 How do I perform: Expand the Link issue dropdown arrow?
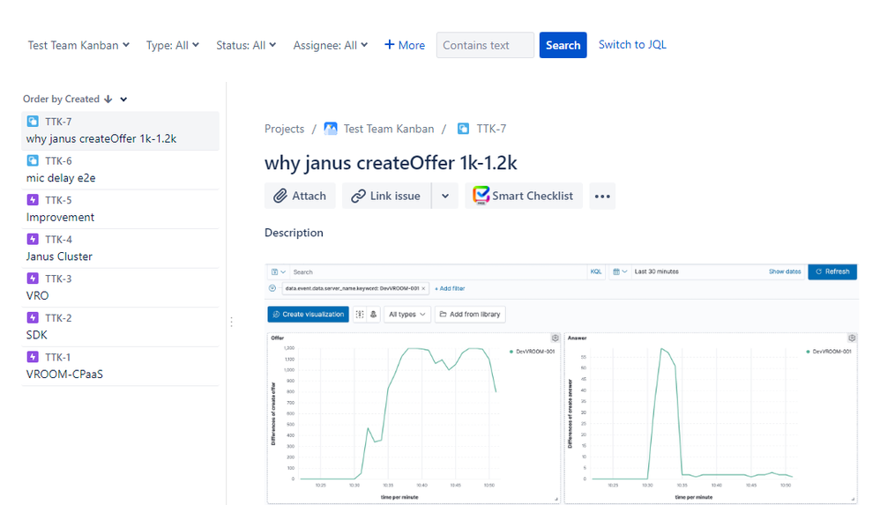[445, 196]
